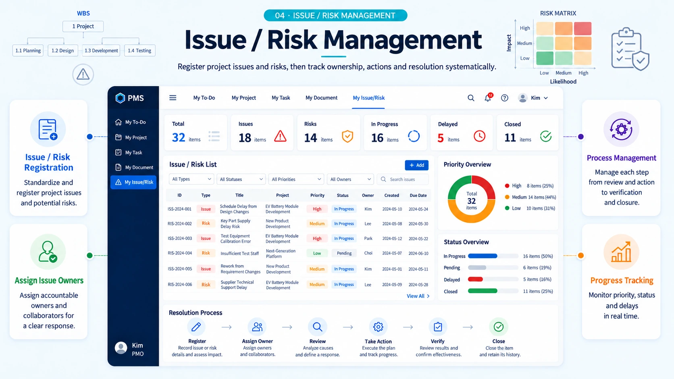Viewport: 674px width, 379px height.
Task: Switch to the My Task tab
Action: click(281, 98)
